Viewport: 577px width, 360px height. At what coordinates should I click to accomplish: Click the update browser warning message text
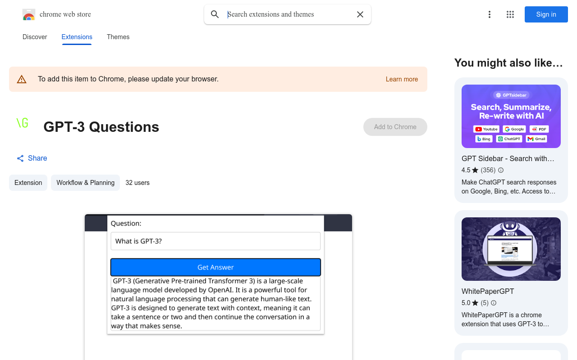(x=128, y=79)
